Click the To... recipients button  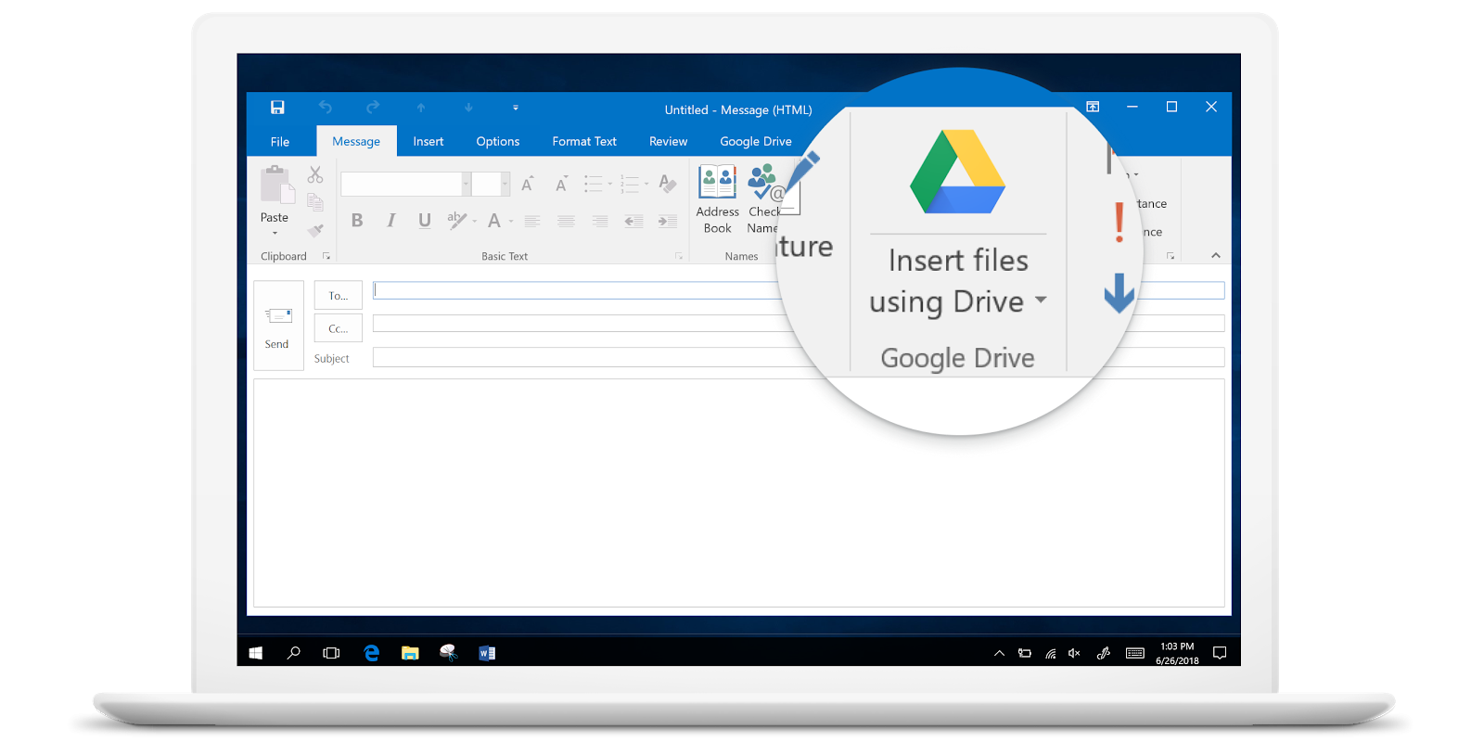339,296
